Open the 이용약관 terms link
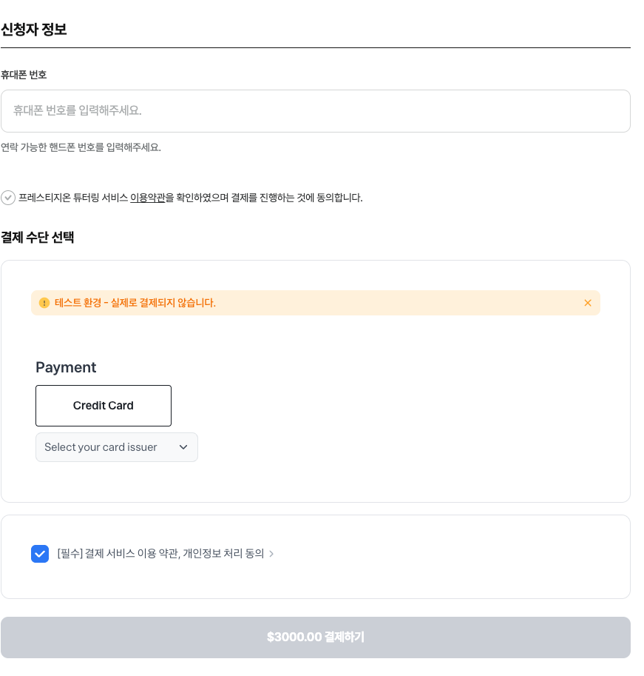Screen dimensions: 644x676 click(x=148, y=198)
